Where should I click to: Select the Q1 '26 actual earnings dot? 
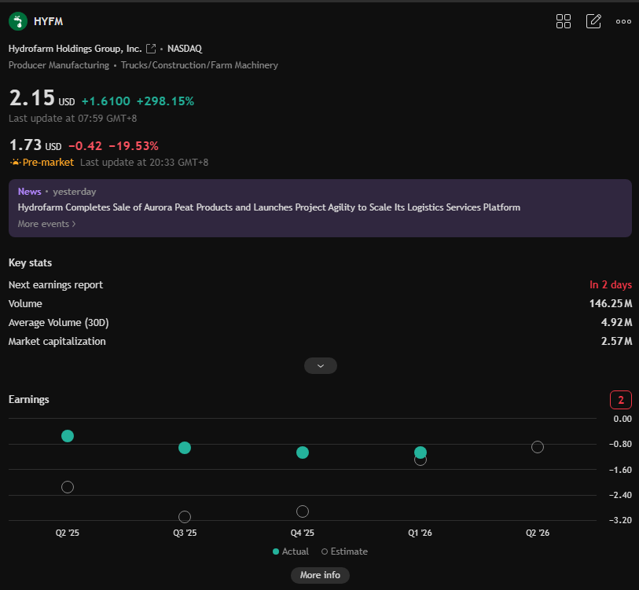(420, 452)
